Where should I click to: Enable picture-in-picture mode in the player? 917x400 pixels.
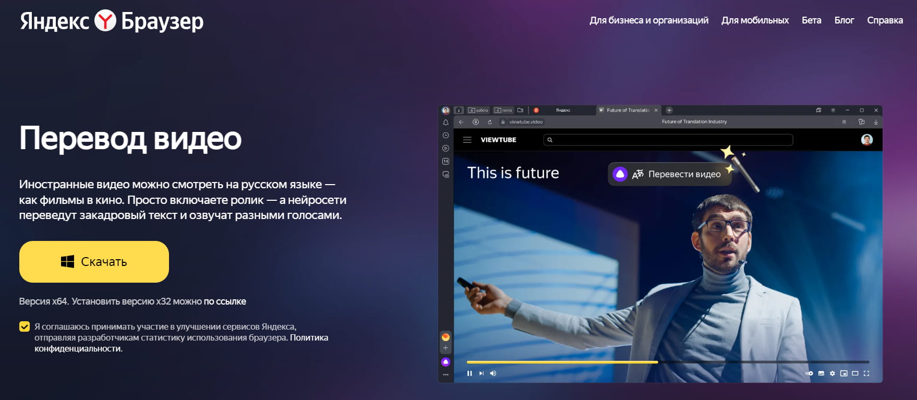[844, 373]
